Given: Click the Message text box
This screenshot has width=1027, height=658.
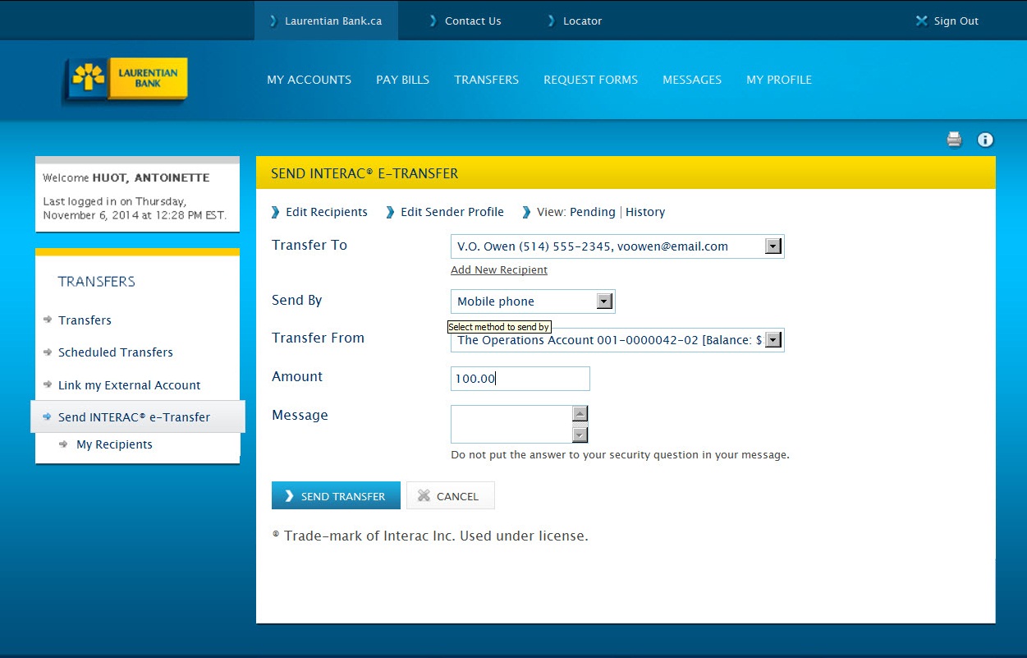Looking at the screenshot, I should point(511,424).
